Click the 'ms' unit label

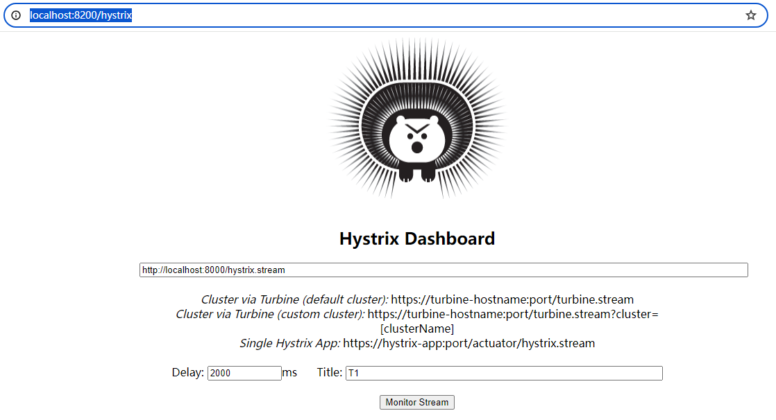tap(290, 373)
